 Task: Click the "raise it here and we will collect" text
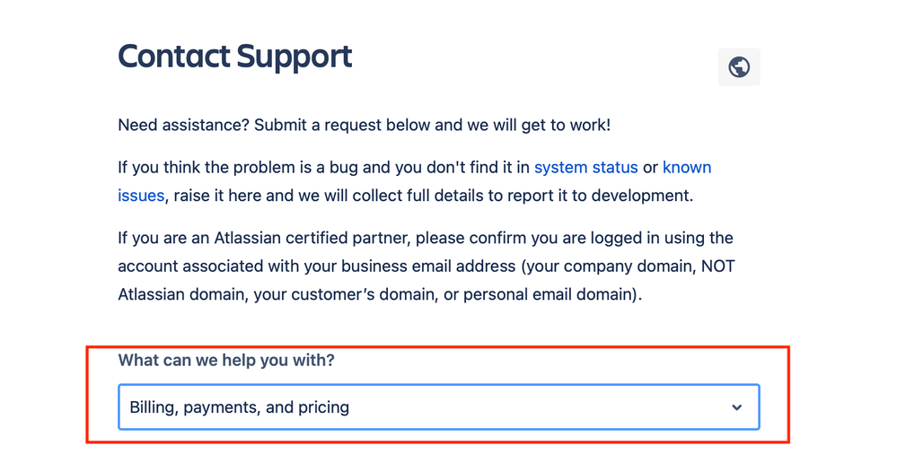click(287, 196)
